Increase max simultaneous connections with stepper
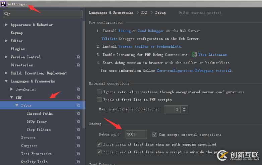The height and width of the screenshot is (165, 262). 184,107
